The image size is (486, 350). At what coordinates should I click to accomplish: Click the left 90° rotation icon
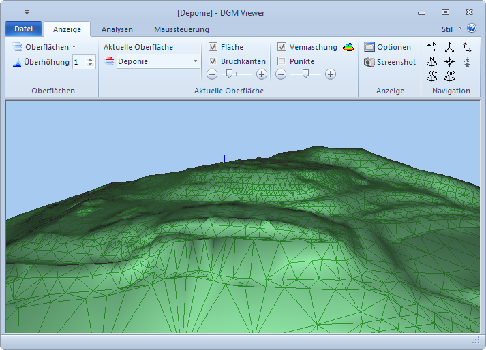431,76
